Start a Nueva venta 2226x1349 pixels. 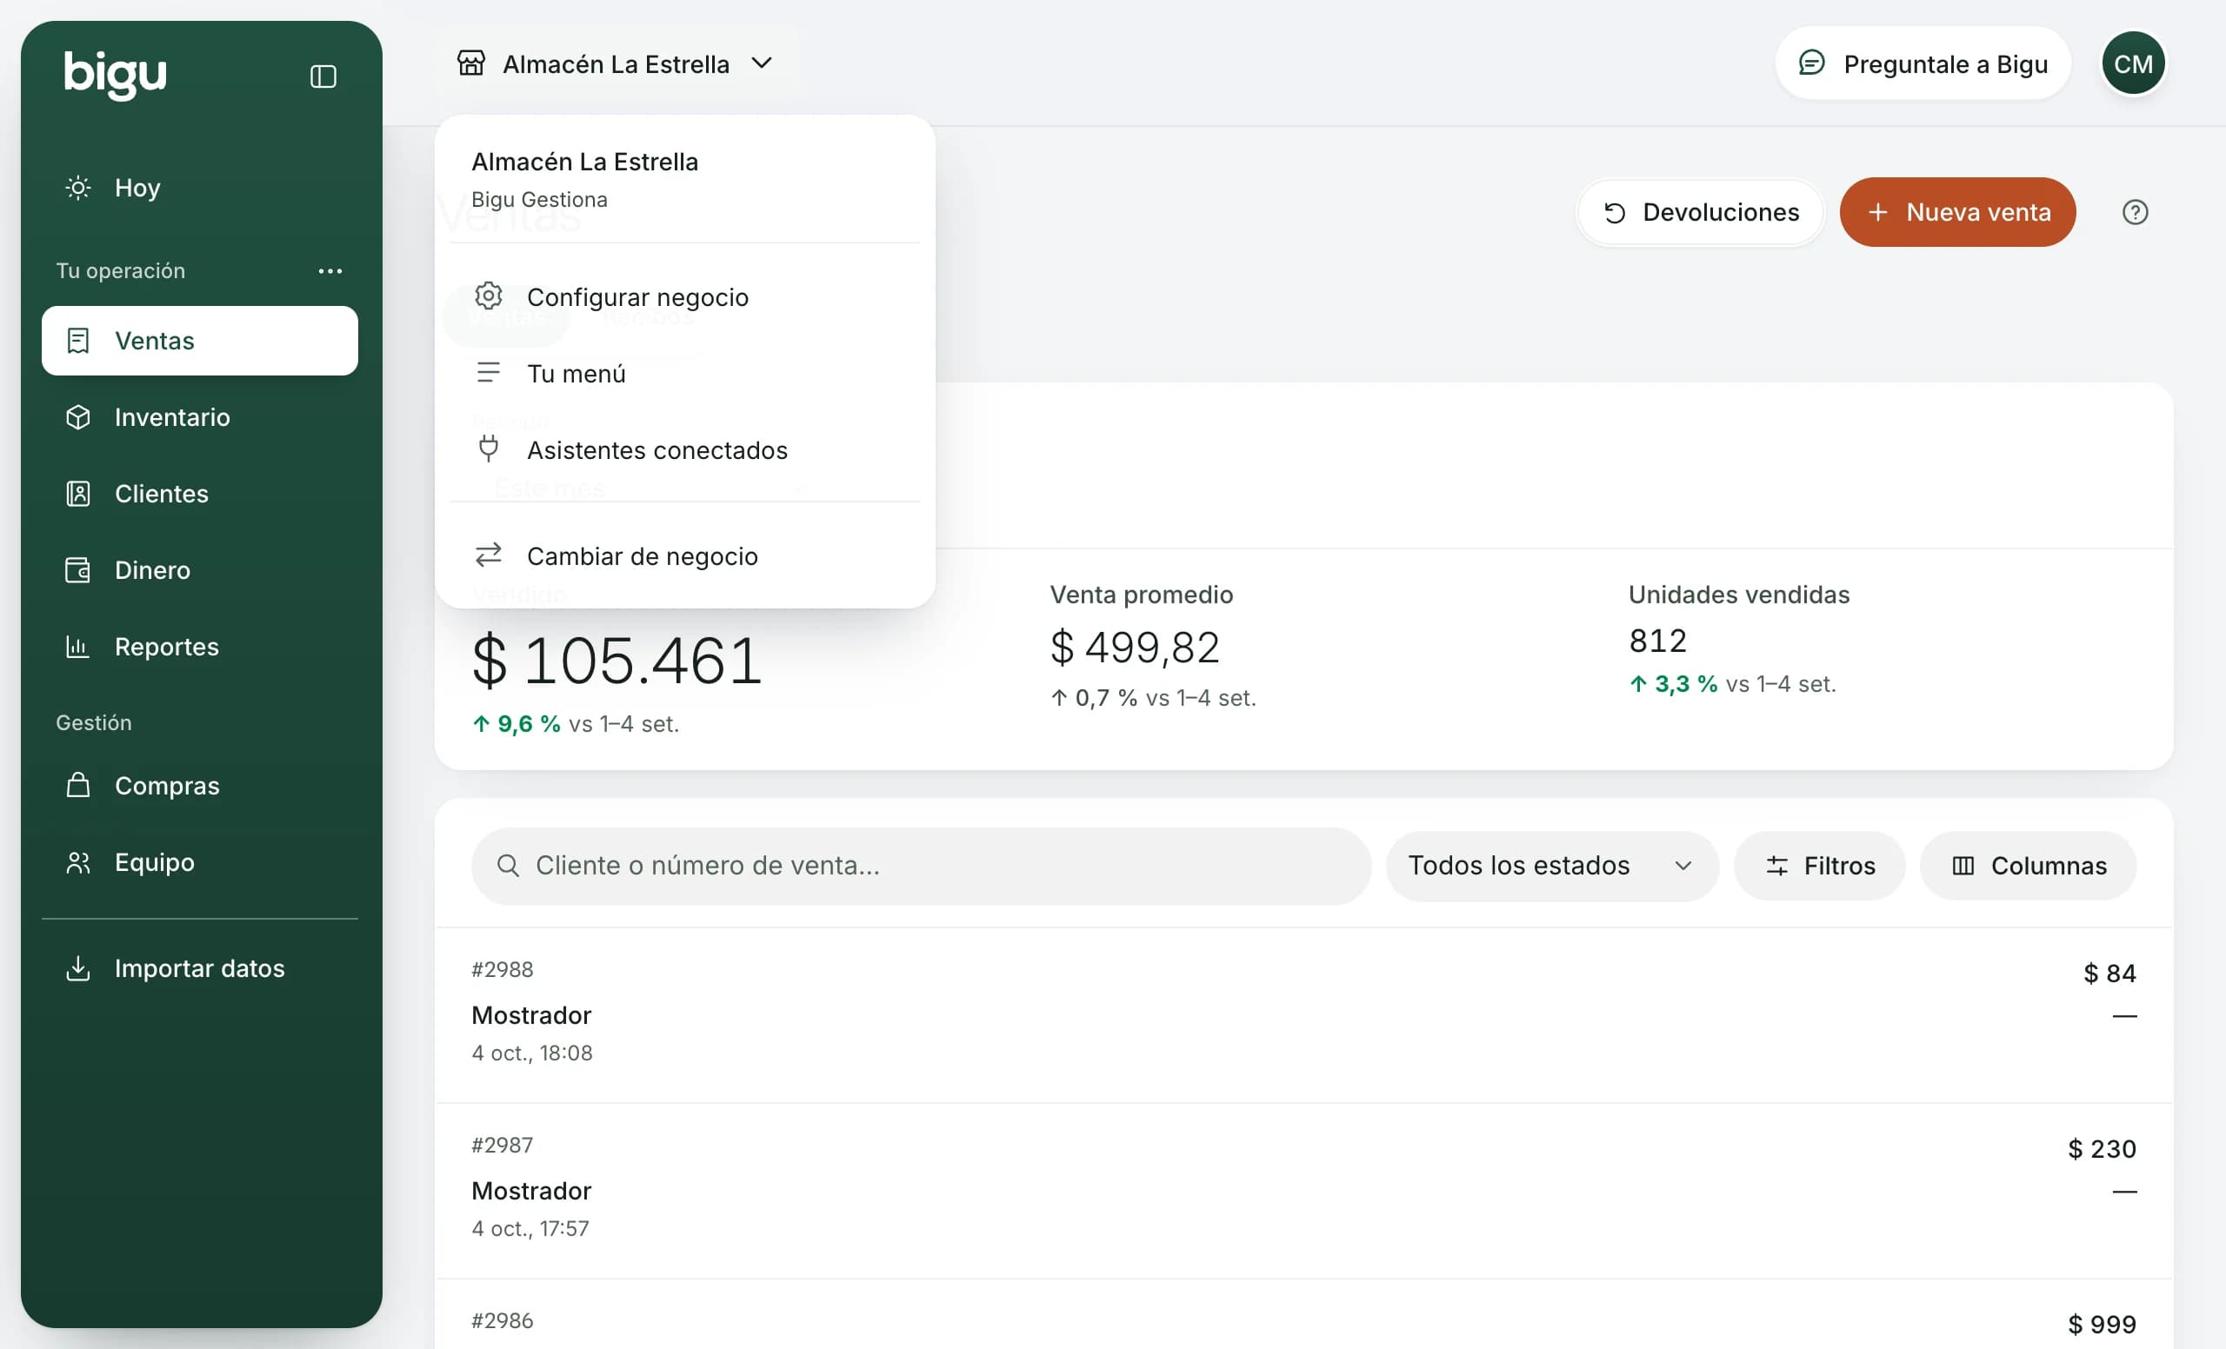point(1957,212)
